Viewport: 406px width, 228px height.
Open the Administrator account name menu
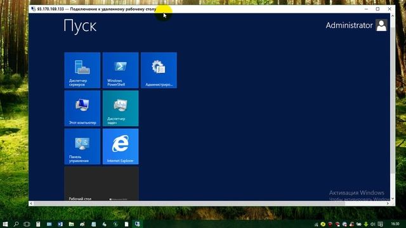(x=349, y=25)
